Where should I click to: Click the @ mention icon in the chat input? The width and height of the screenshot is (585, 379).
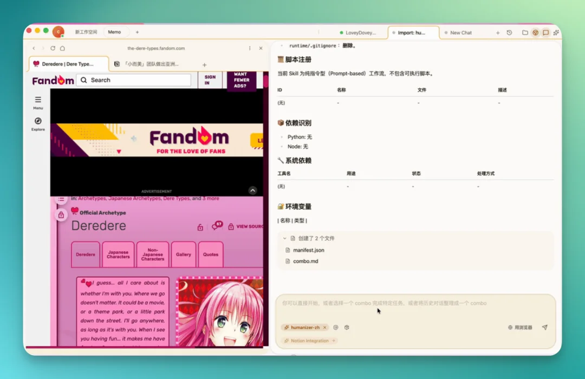pos(336,328)
